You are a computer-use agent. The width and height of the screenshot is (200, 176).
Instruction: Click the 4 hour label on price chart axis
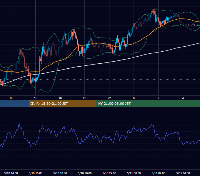point(183,98)
